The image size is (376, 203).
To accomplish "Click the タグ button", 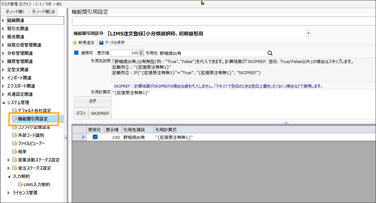I will point(93,101).
